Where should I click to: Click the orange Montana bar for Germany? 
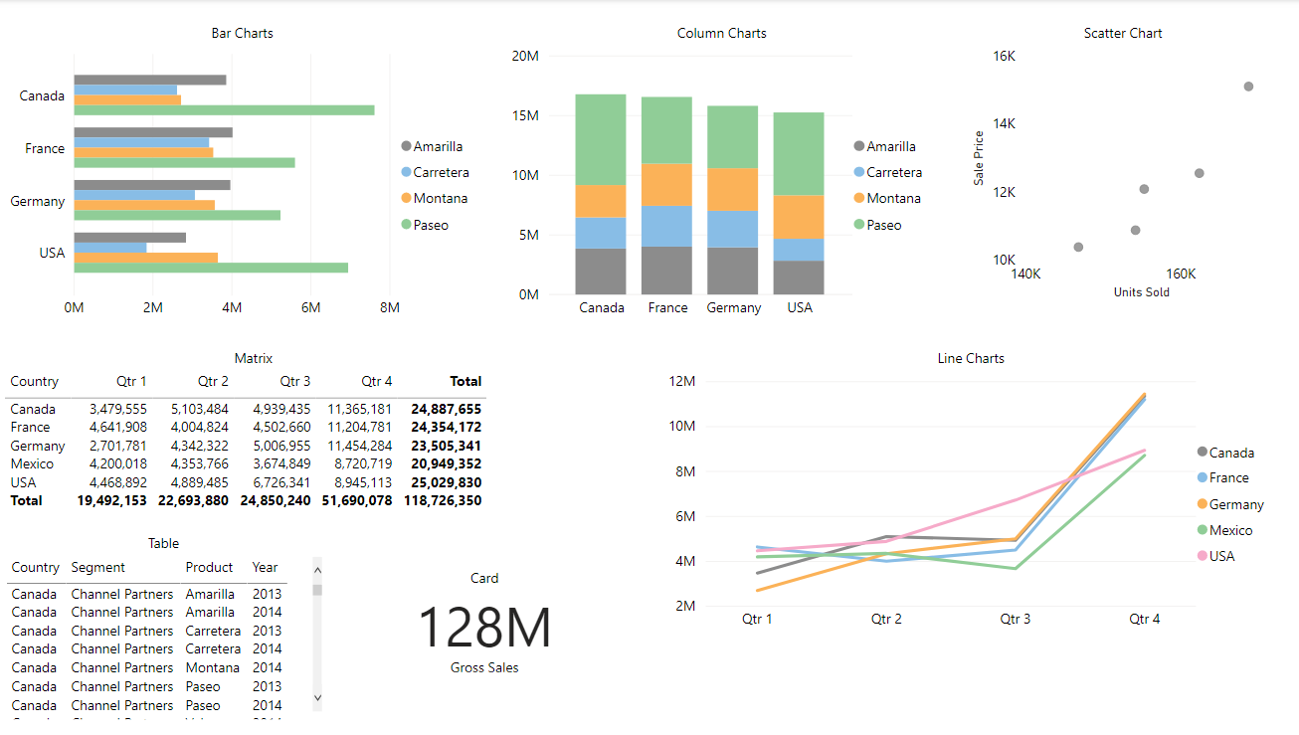click(144, 205)
